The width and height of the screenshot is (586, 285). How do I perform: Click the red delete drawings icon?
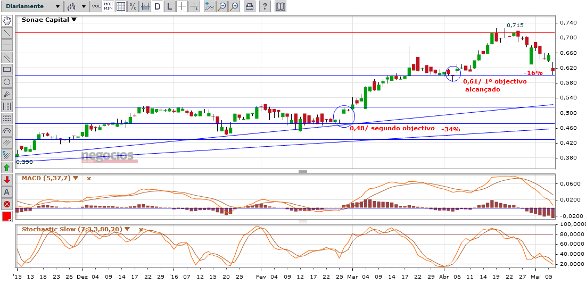click(7, 204)
